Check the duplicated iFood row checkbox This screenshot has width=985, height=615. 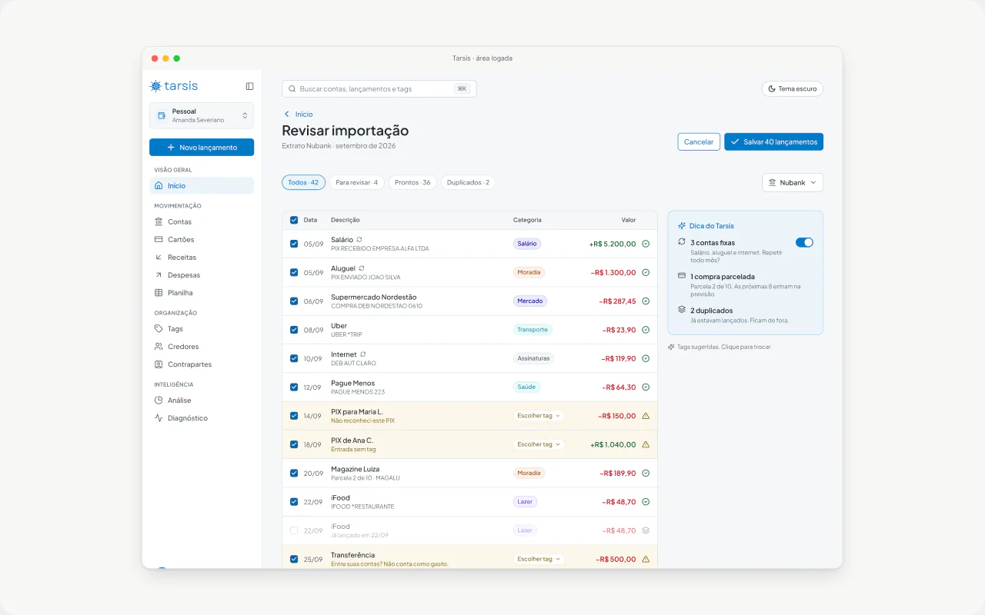tap(294, 530)
